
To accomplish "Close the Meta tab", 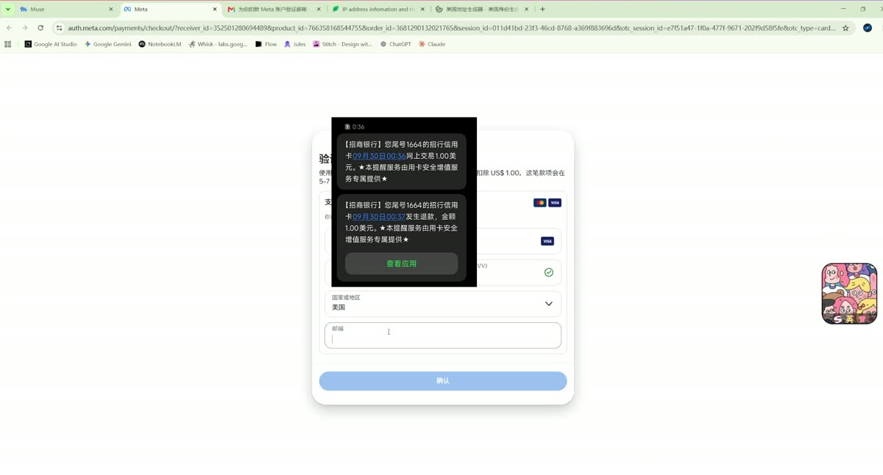I will pyautogui.click(x=216, y=10).
